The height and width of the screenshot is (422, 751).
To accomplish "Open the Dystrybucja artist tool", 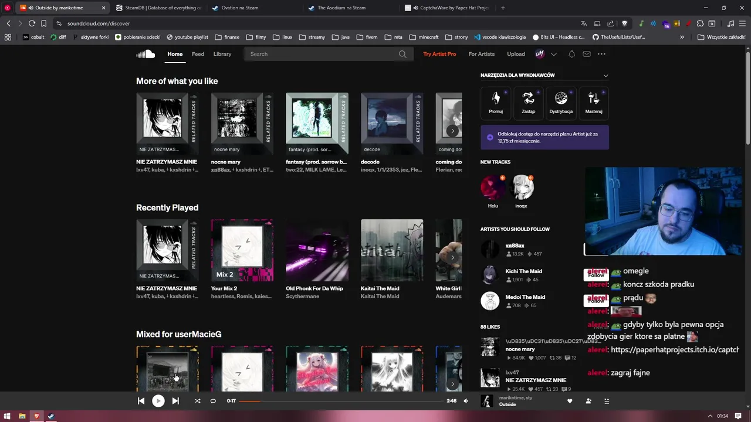I will (x=561, y=103).
